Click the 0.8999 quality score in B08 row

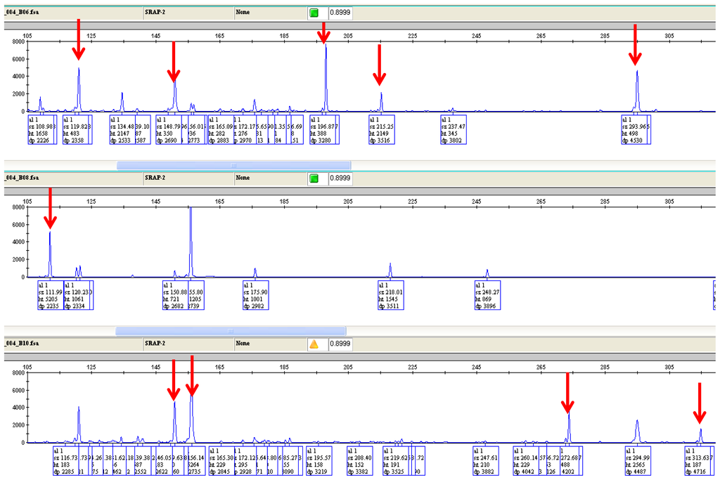pos(340,179)
